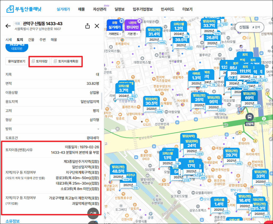Screen dimensions: 273x224
Task: Click the share icon in the property header
Action: (x=87, y=26)
